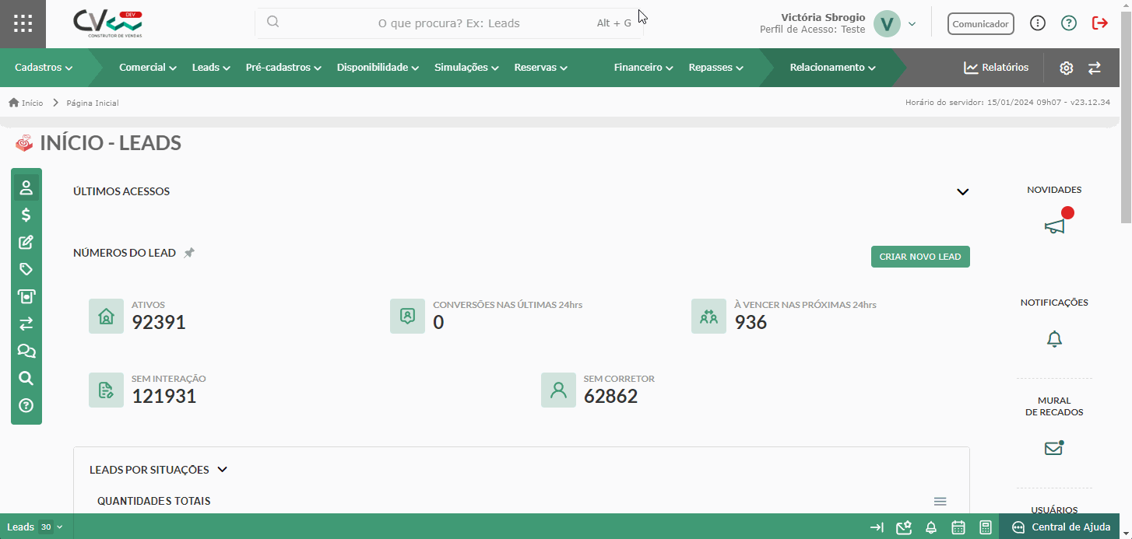The image size is (1132, 539).
Task: Click the Victória Sbrogio user name
Action: tap(823, 17)
